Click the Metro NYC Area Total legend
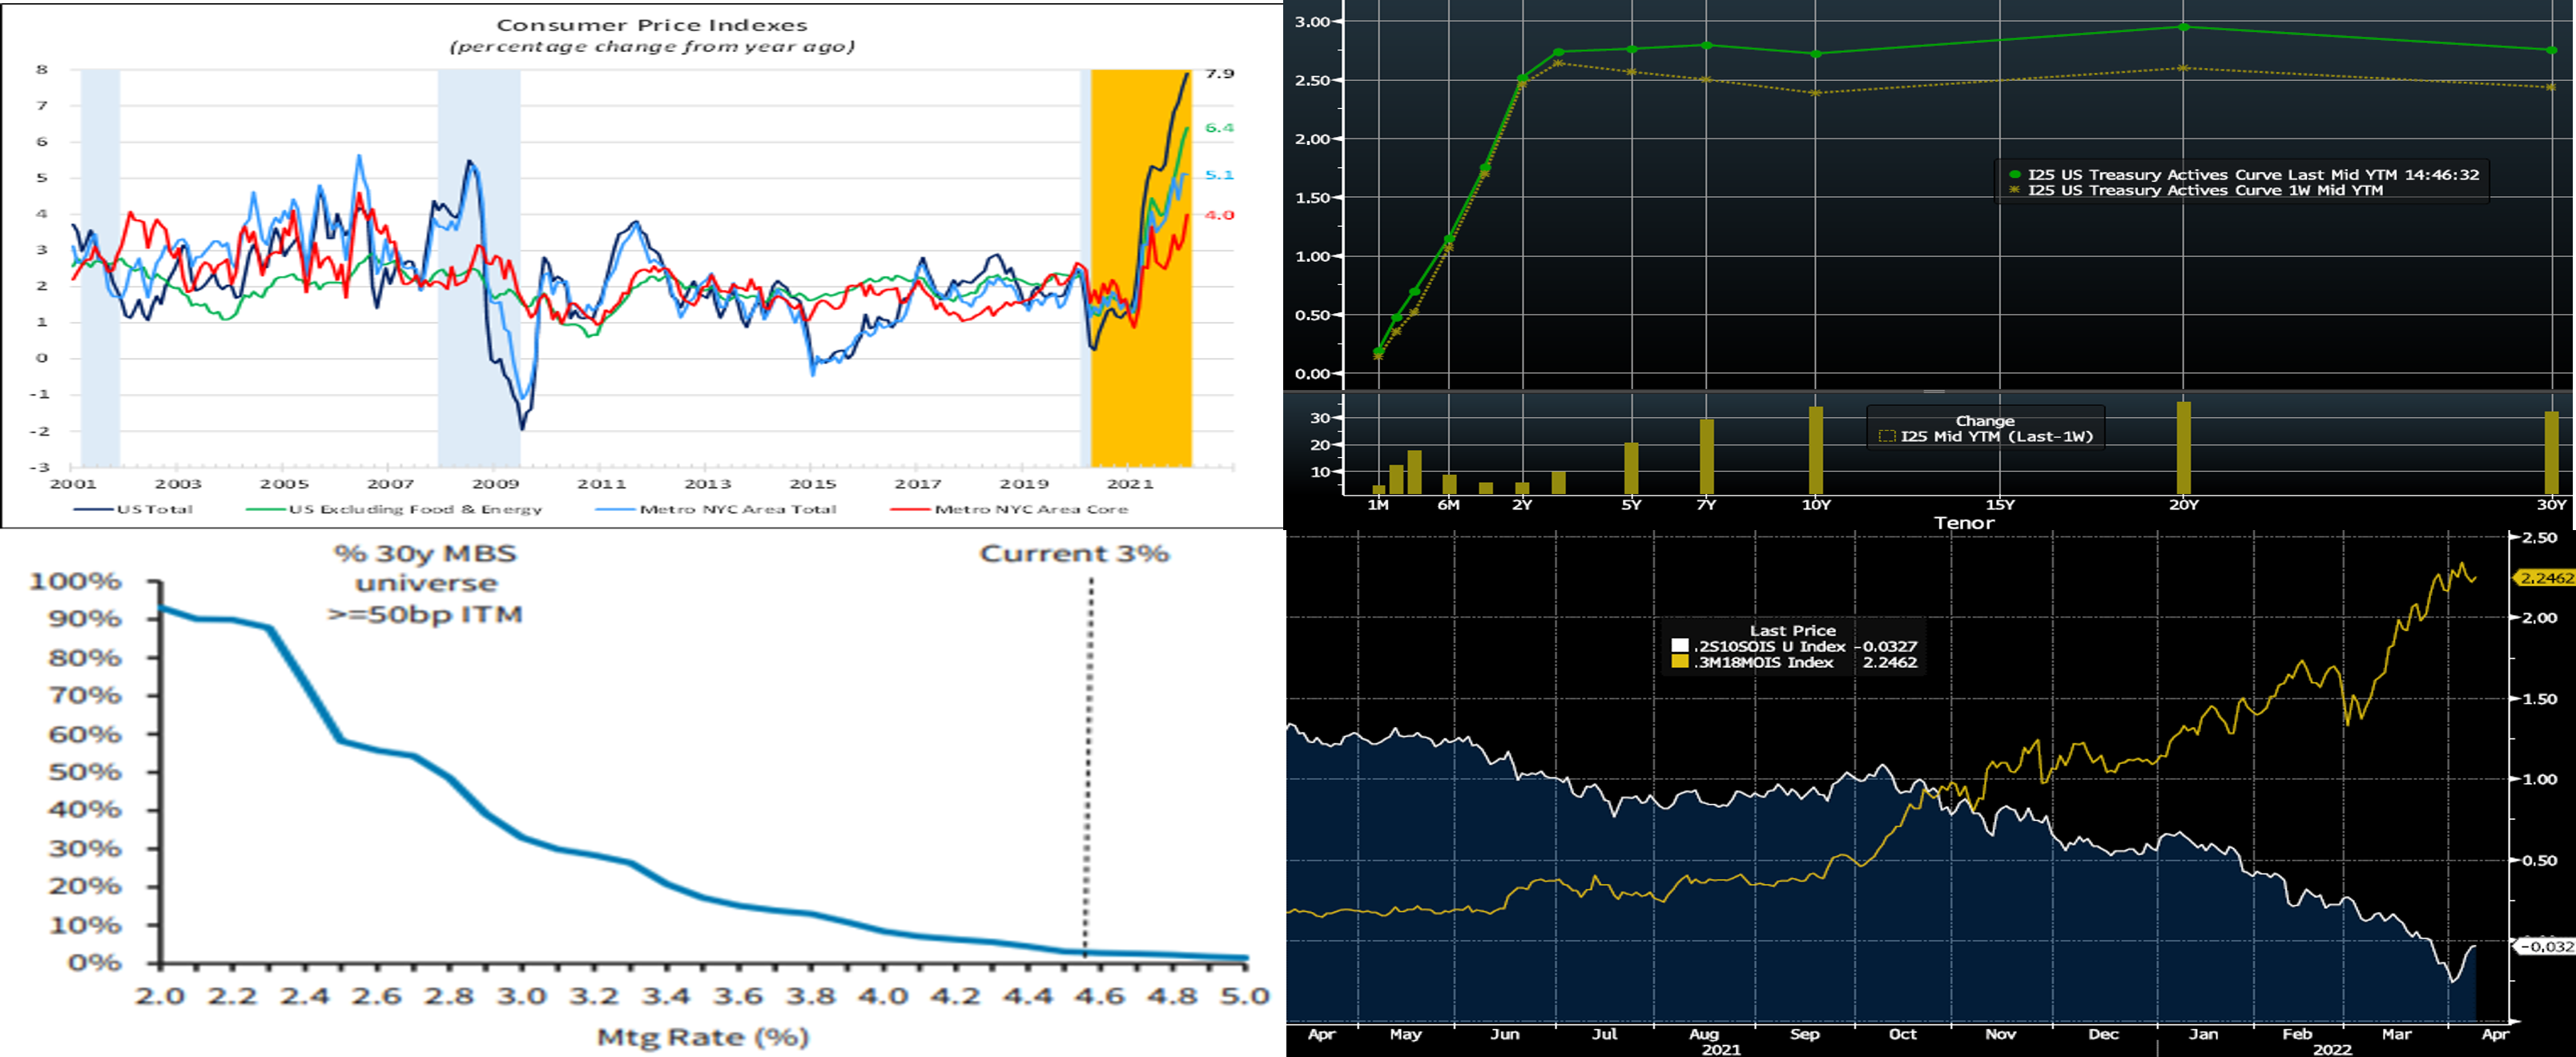Screen dimensions: 2576x1057 tap(737, 509)
